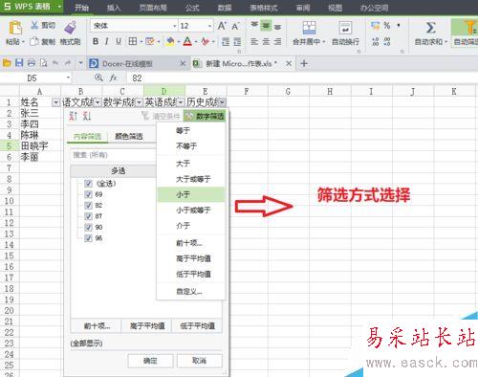Sort descending in filter panel

87,116
